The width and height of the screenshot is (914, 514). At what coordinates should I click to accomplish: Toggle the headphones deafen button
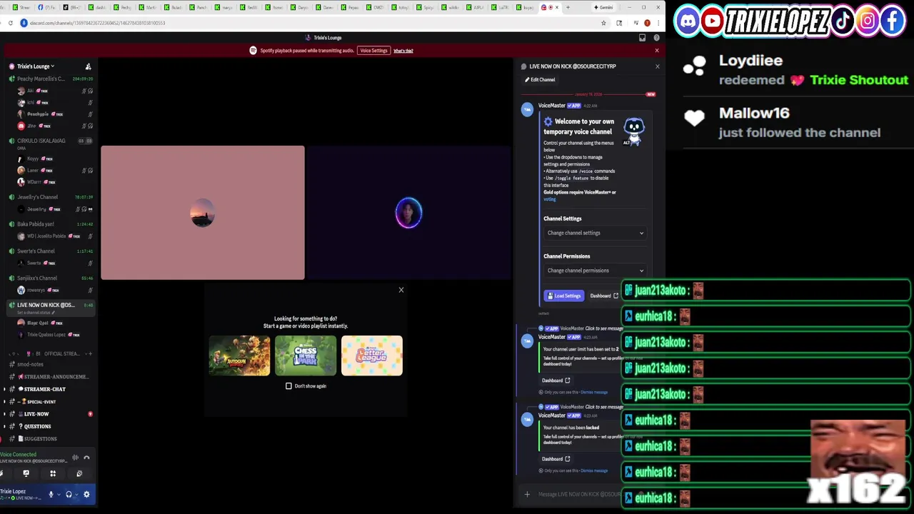pos(69,494)
